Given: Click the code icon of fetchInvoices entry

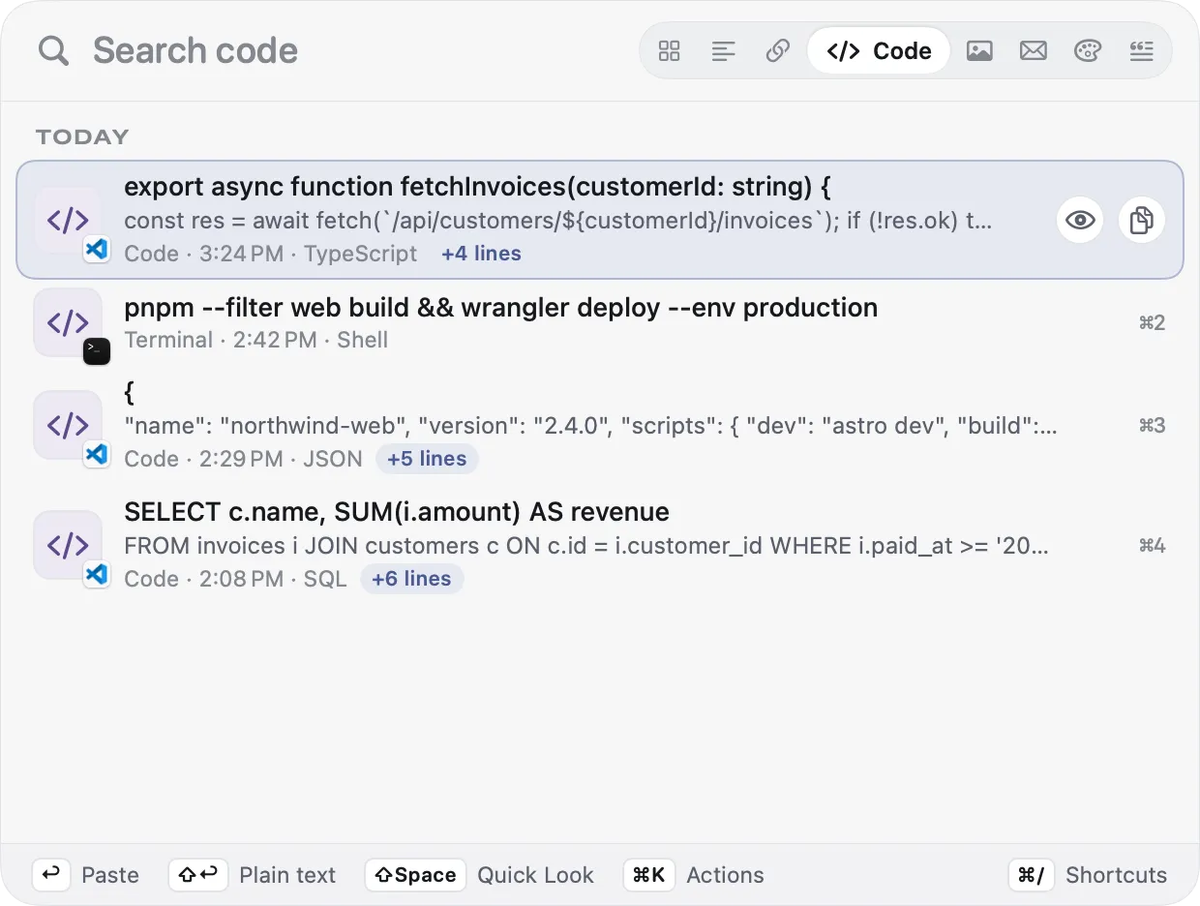Looking at the screenshot, I should tap(68, 220).
